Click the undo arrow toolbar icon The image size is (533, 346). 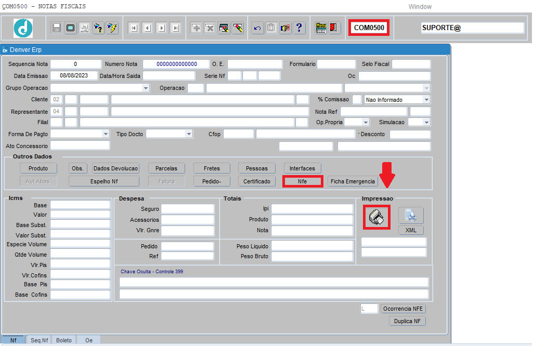pyautogui.click(x=257, y=28)
